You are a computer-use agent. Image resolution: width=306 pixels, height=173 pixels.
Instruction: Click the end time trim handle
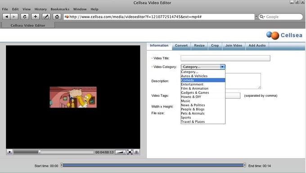pyautogui.click(x=244, y=165)
